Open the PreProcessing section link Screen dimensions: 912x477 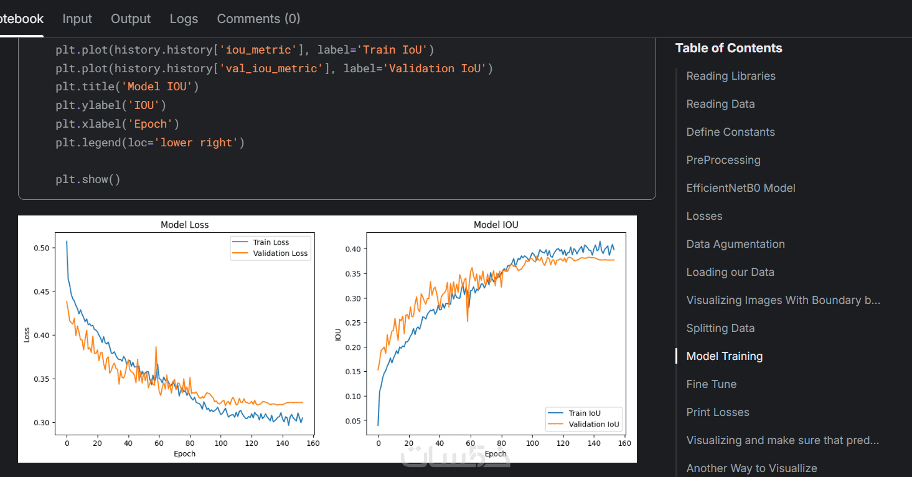tap(723, 160)
